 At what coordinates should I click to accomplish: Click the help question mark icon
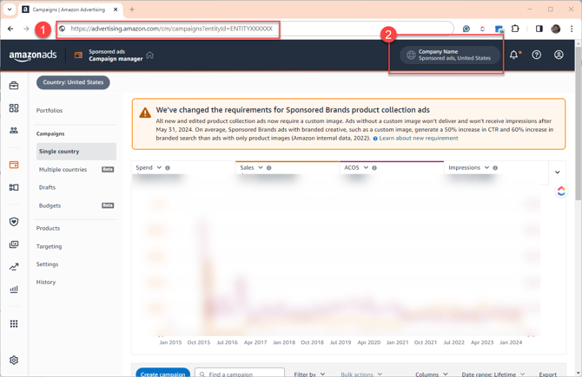[x=536, y=55]
